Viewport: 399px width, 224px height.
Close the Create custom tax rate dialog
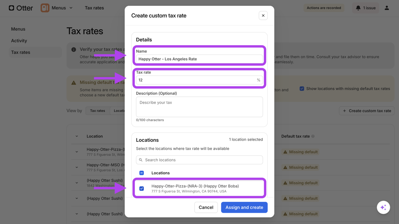tap(263, 16)
